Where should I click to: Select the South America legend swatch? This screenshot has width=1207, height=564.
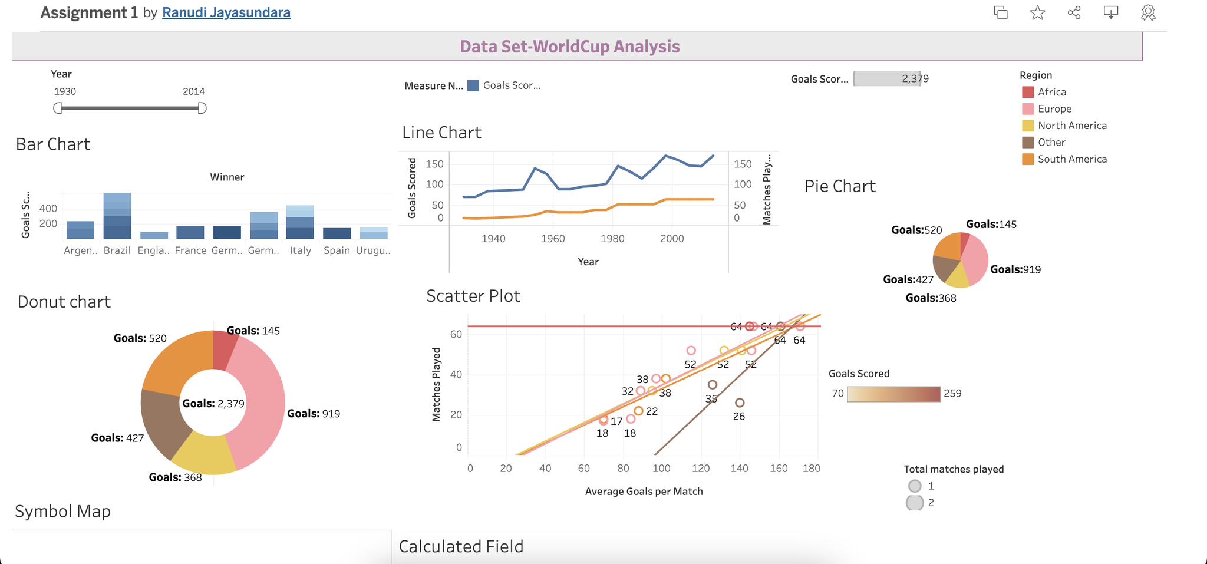(x=1028, y=159)
